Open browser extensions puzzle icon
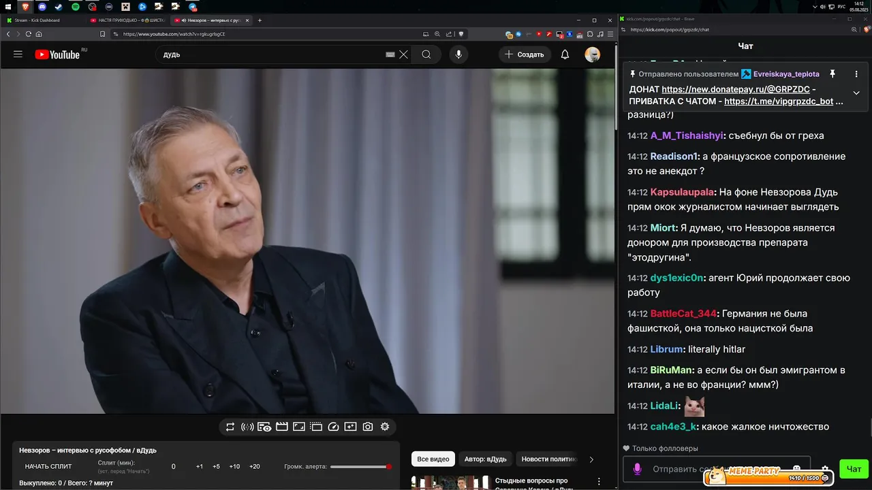Image resolution: width=872 pixels, height=490 pixels. [591, 34]
